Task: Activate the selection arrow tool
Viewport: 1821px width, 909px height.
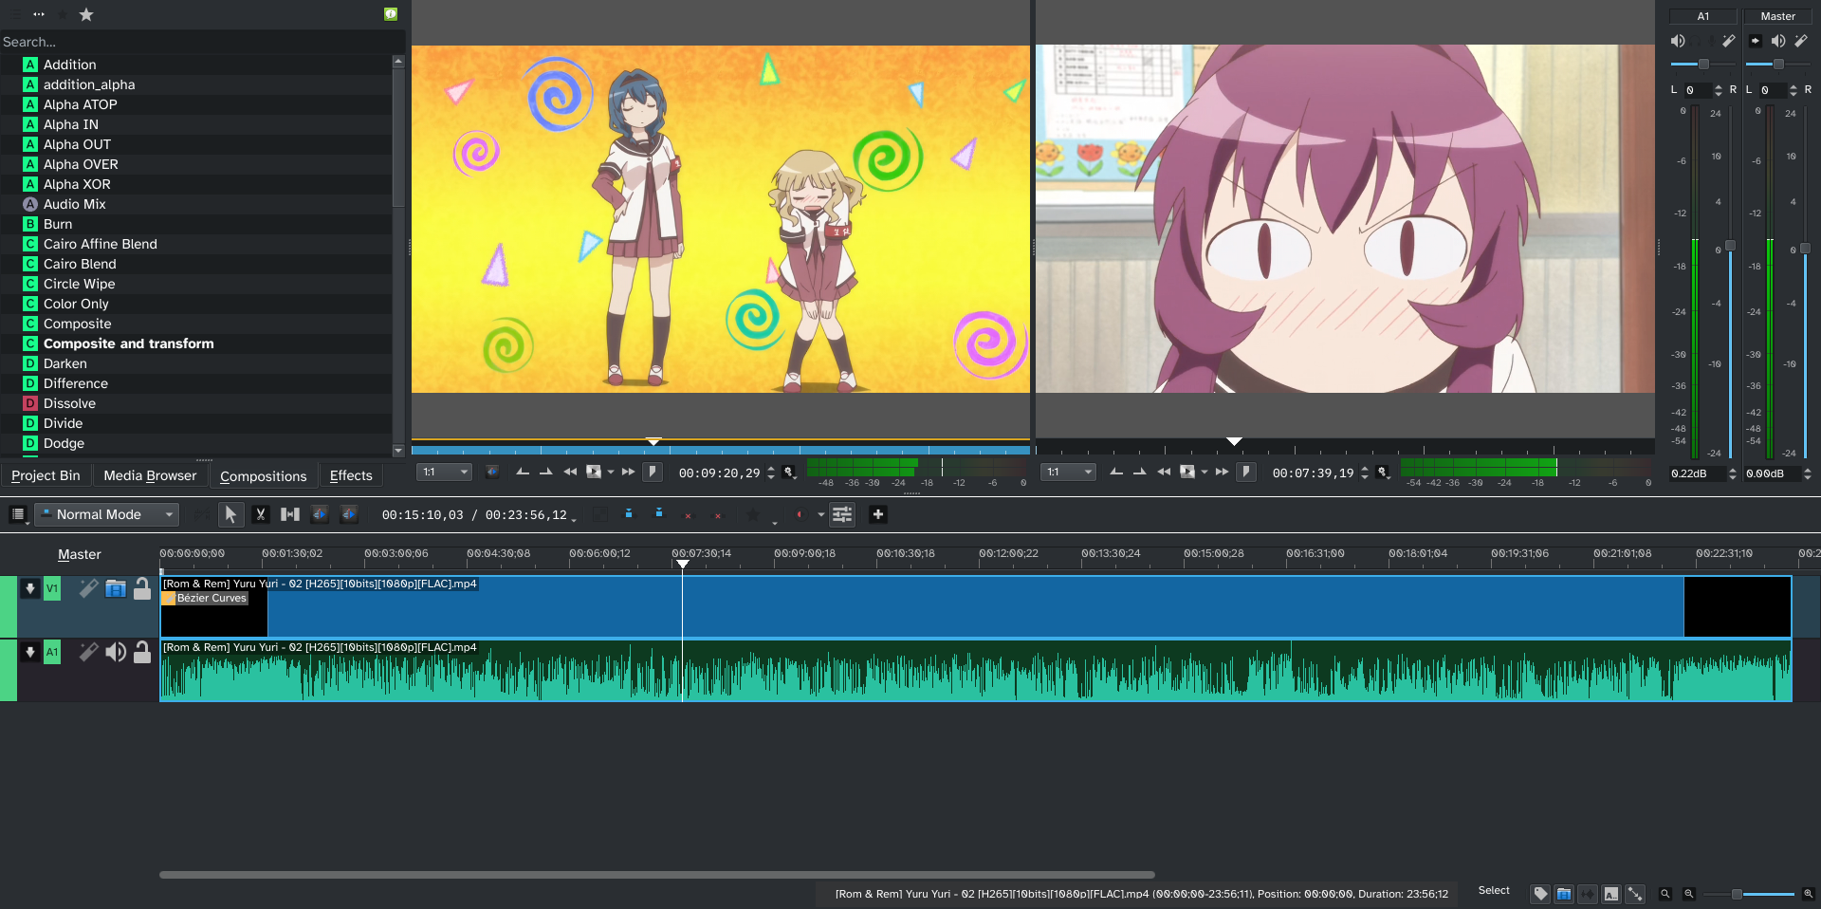Action: click(230, 514)
